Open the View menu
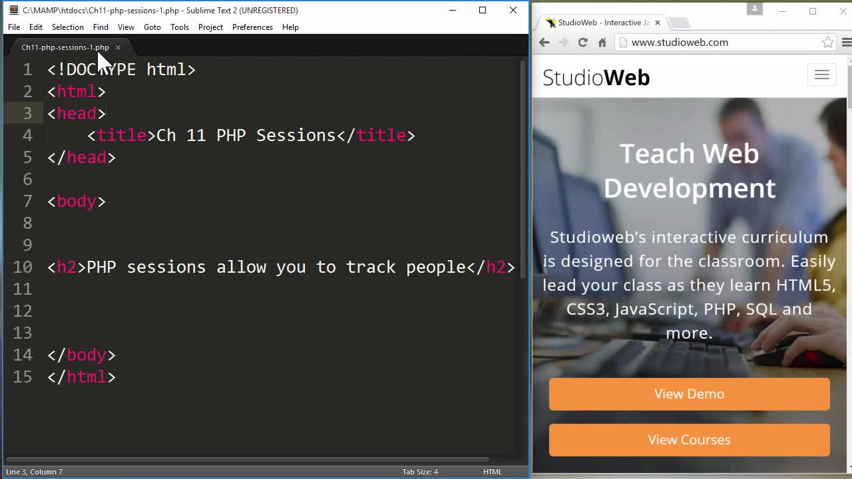 pos(126,27)
